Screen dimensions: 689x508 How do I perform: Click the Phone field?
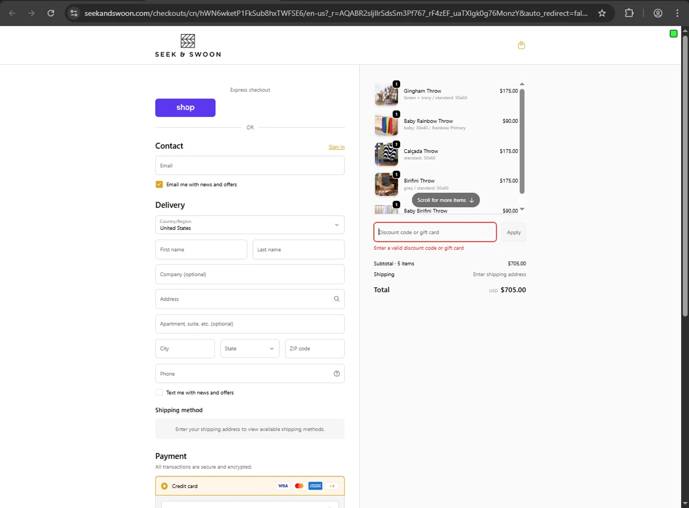click(x=250, y=374)
